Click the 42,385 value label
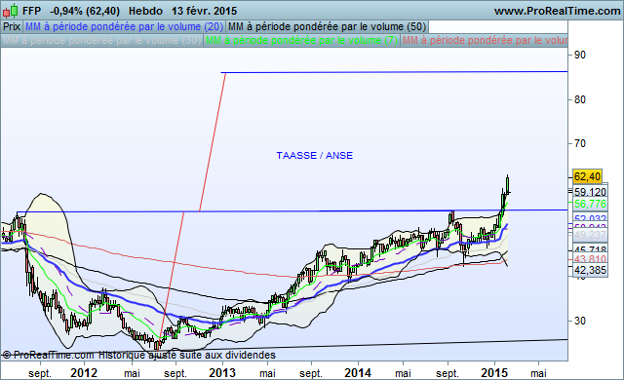The image size is (624, 380). 590,270
